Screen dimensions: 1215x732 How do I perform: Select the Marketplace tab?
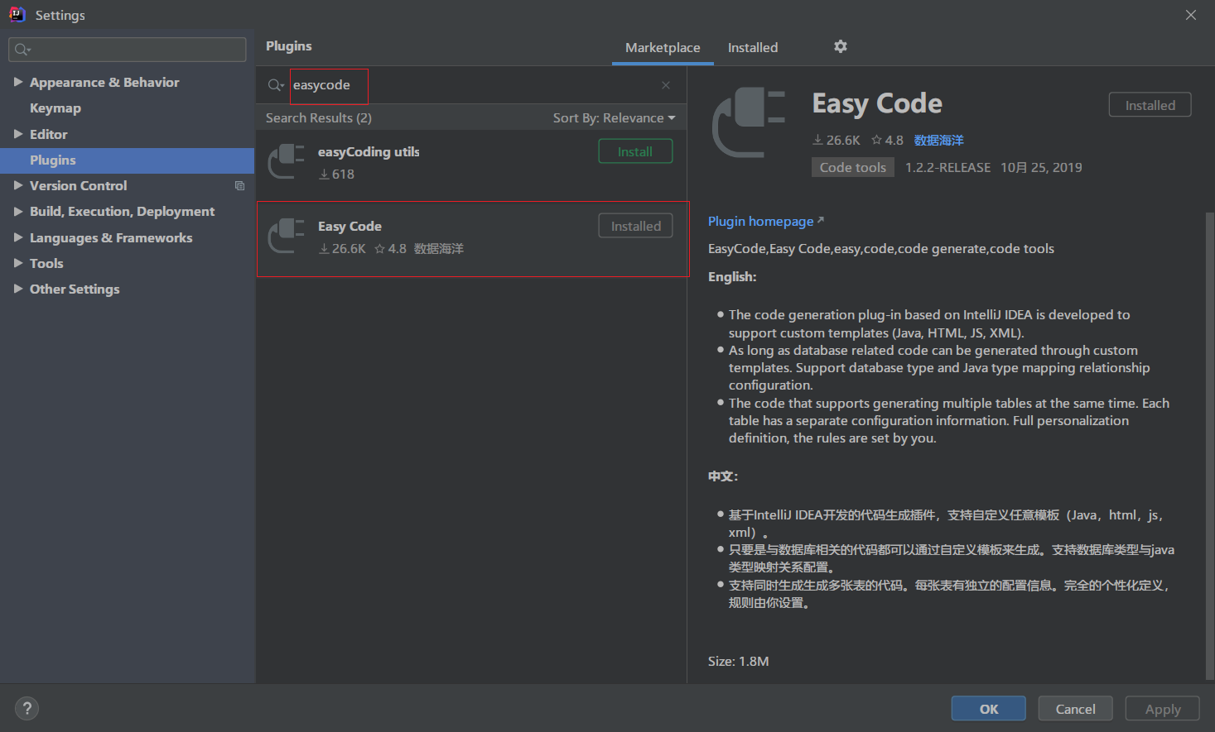pos(662,47)
